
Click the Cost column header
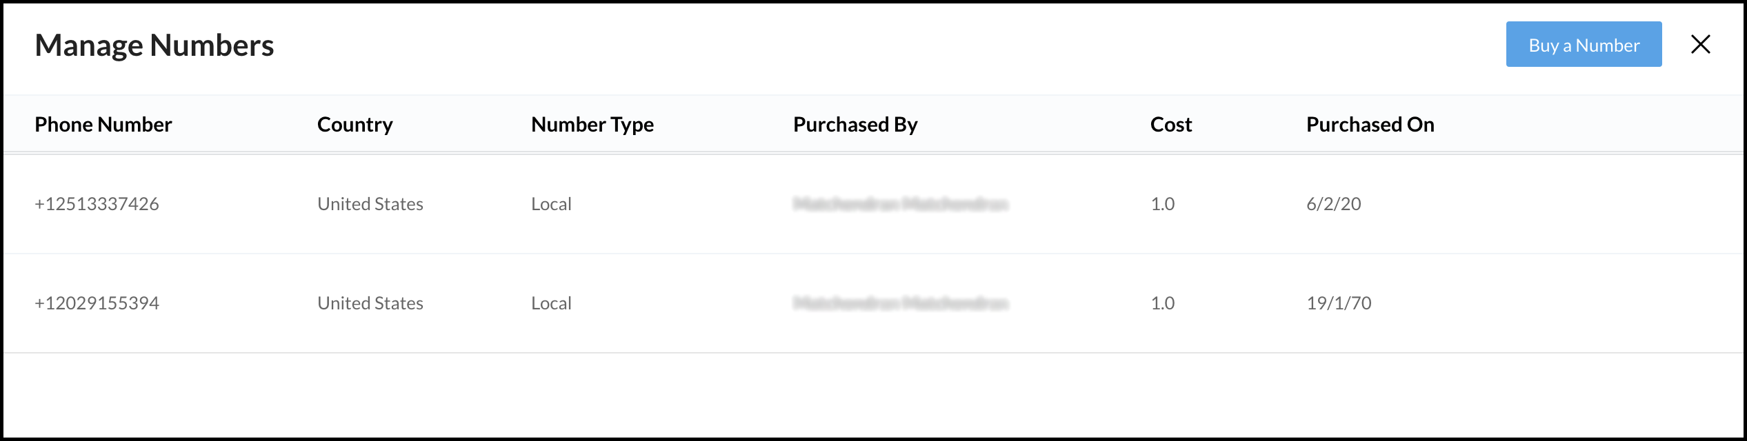point(1170,125)
